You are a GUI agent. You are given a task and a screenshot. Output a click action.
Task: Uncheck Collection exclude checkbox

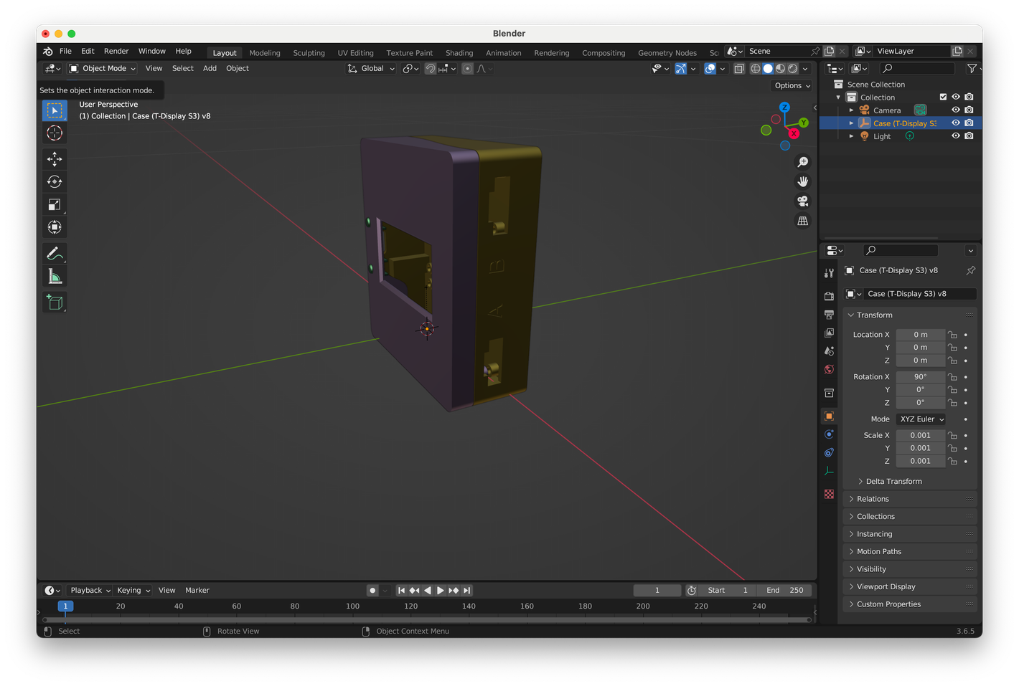click(943, 97)
